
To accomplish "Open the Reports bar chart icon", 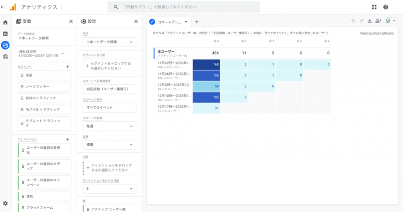I will coord(5,34).
